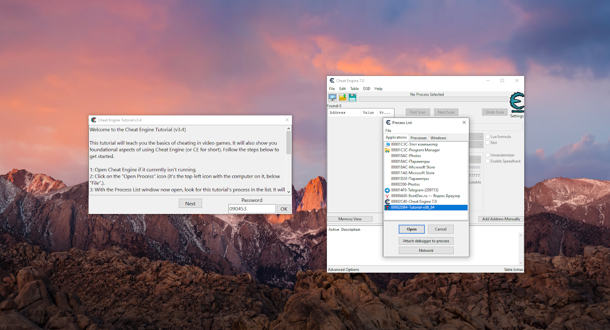This screenshot has height=330, width=610.
Task: Select '00001C3C-Program Manager' process row
Action: (426, 150)
